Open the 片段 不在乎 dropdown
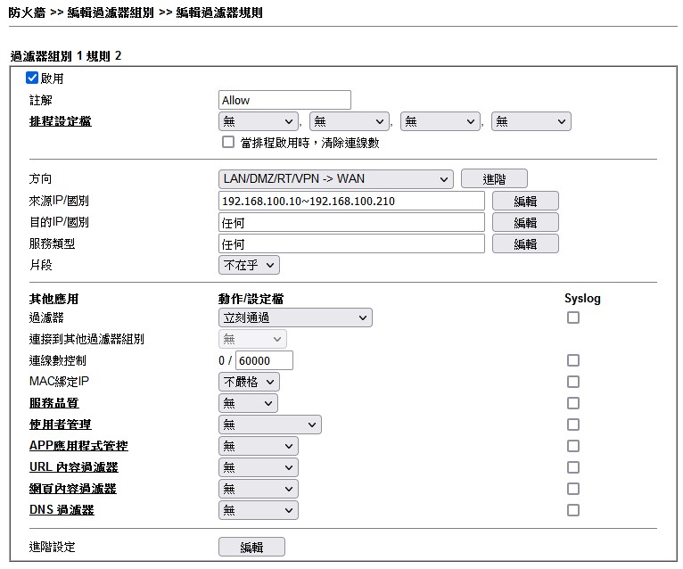 pyautogui.click(x=249, y=265)
